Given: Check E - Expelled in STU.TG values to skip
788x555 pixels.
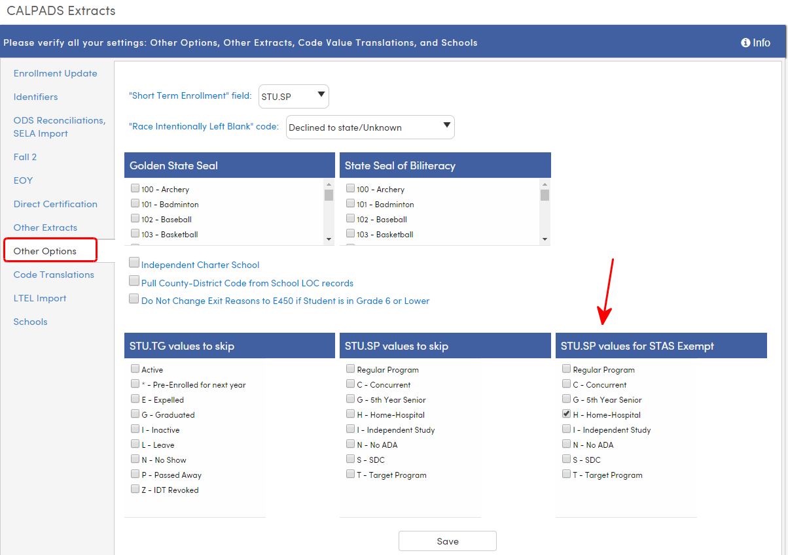Looking at the screenshot, I should click(x=135, y=399).
